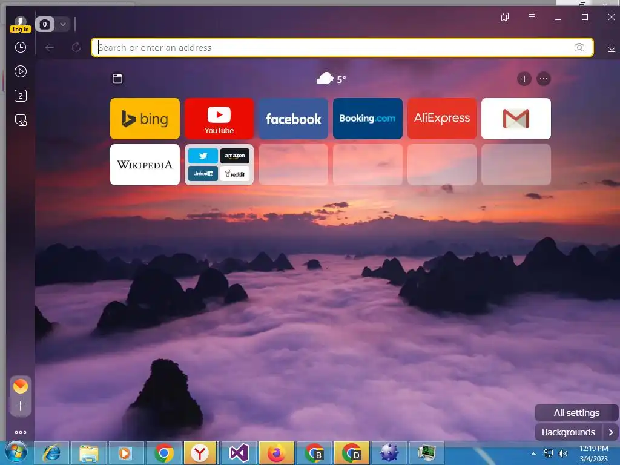Open the Windows Start button
Viewport: 620px width, 465px height.
click(16, 453)
